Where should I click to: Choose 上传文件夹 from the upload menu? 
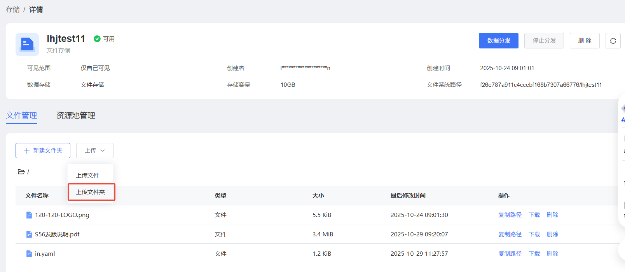click(x=91, y=192)
